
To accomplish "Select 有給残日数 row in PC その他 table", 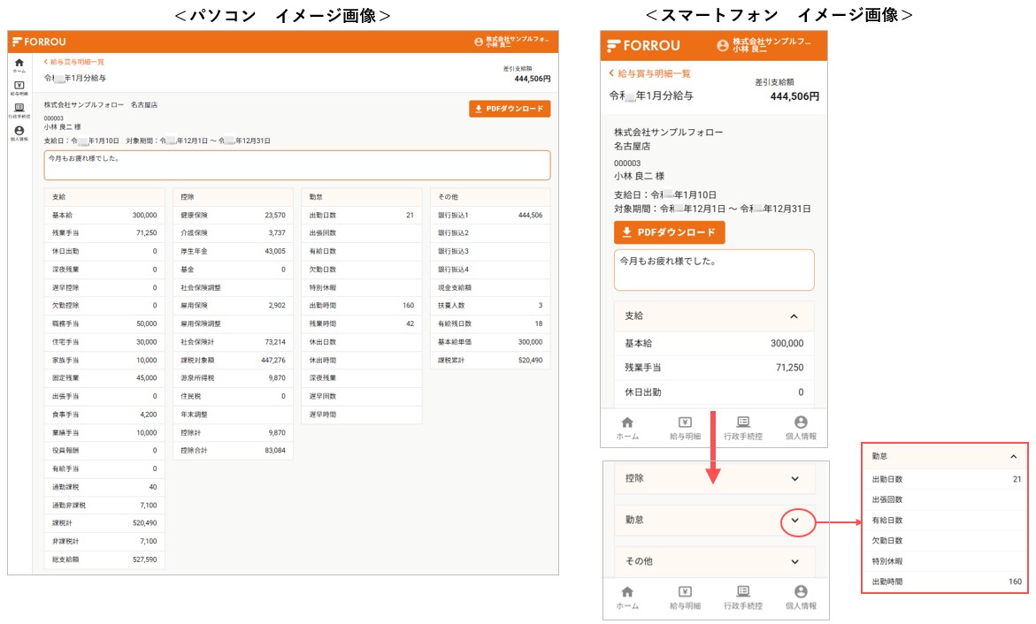I will tap(490, 323).
